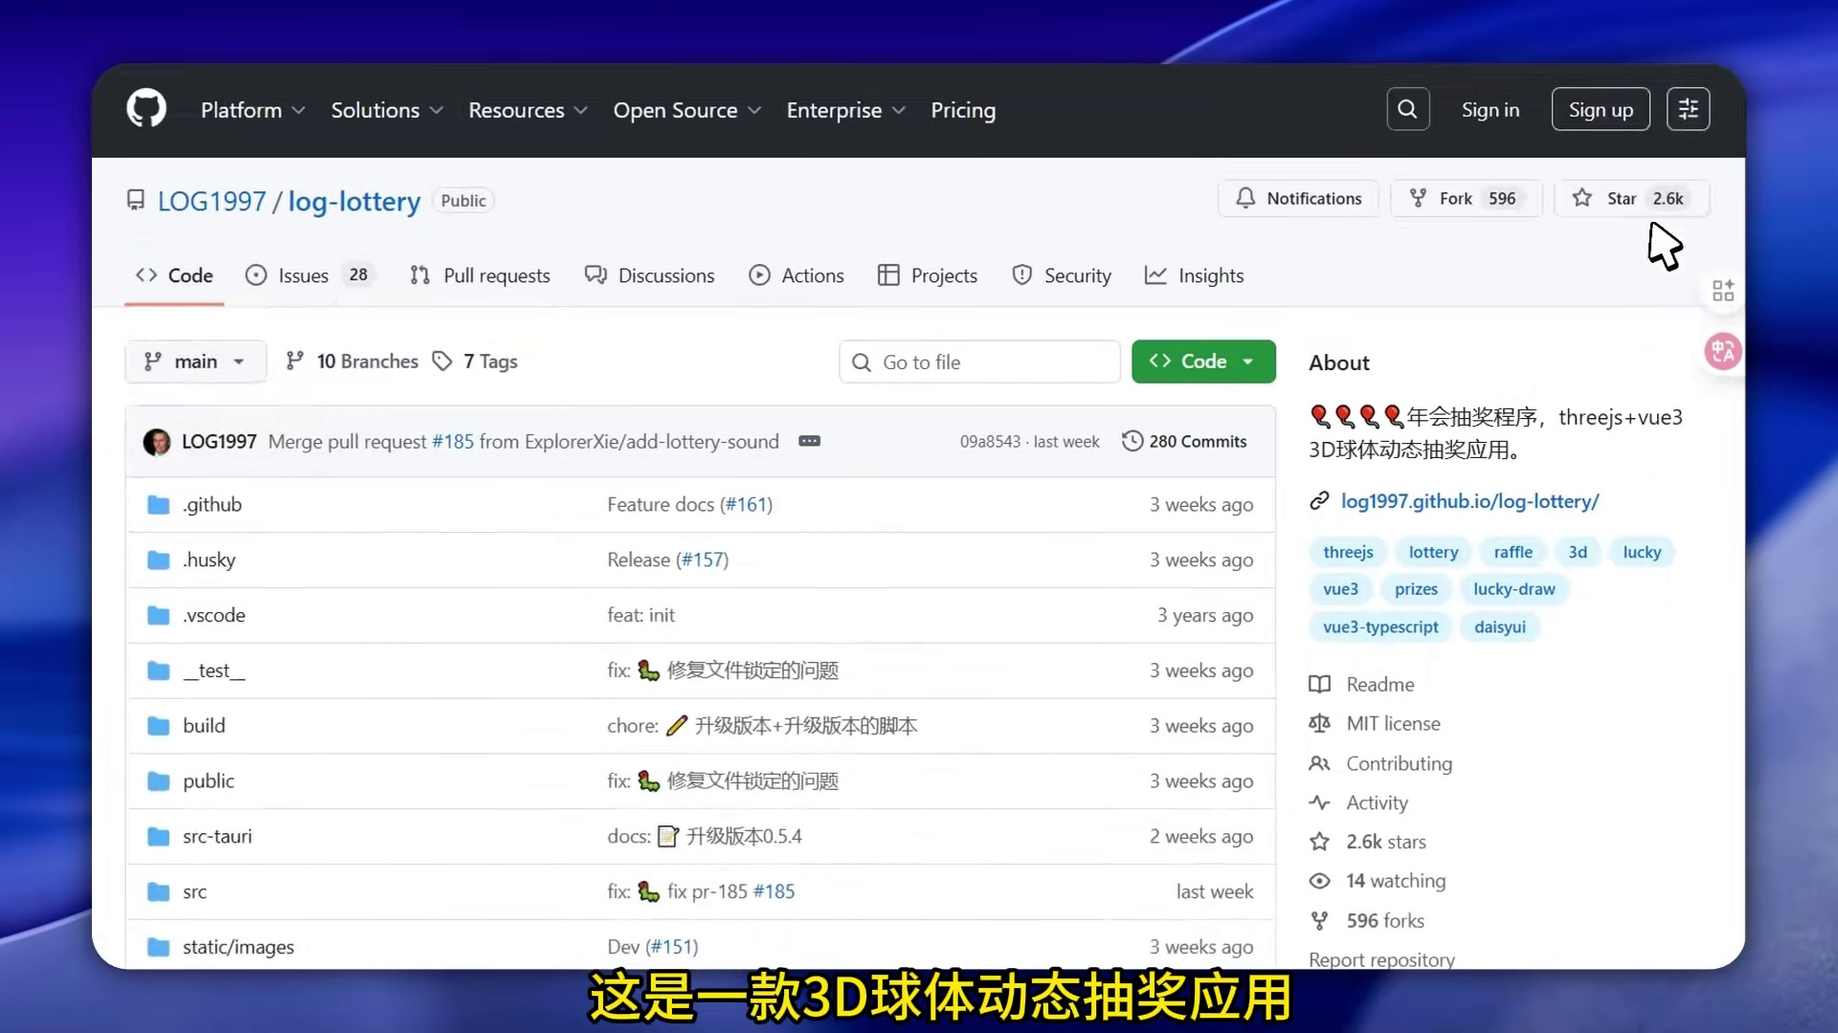Click the Go to file field
Screen dimensions: 1838x1033
coord(979,362)
